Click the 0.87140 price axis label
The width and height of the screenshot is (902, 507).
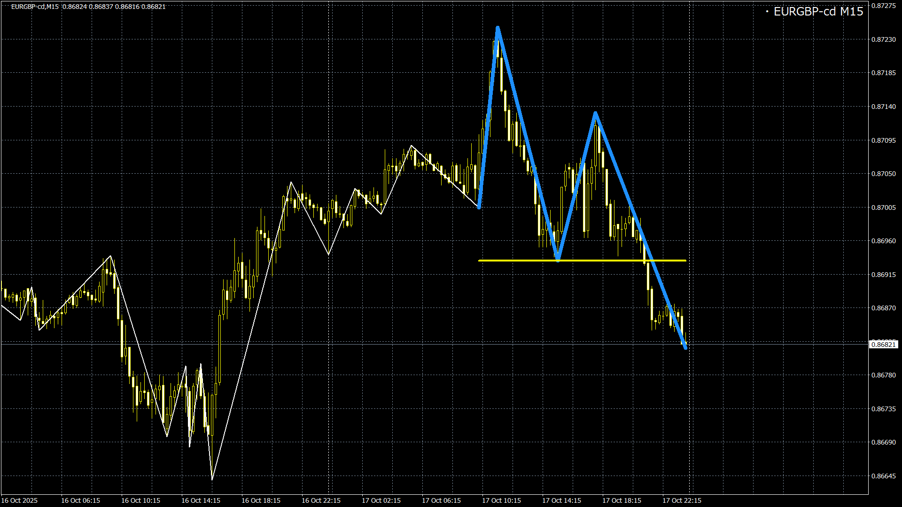coord(883,107)
